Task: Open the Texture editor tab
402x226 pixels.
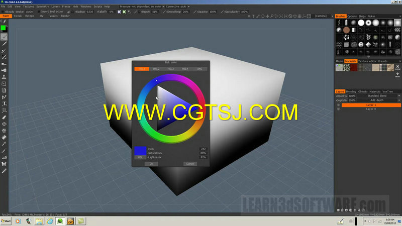Action: coord(367,61)
